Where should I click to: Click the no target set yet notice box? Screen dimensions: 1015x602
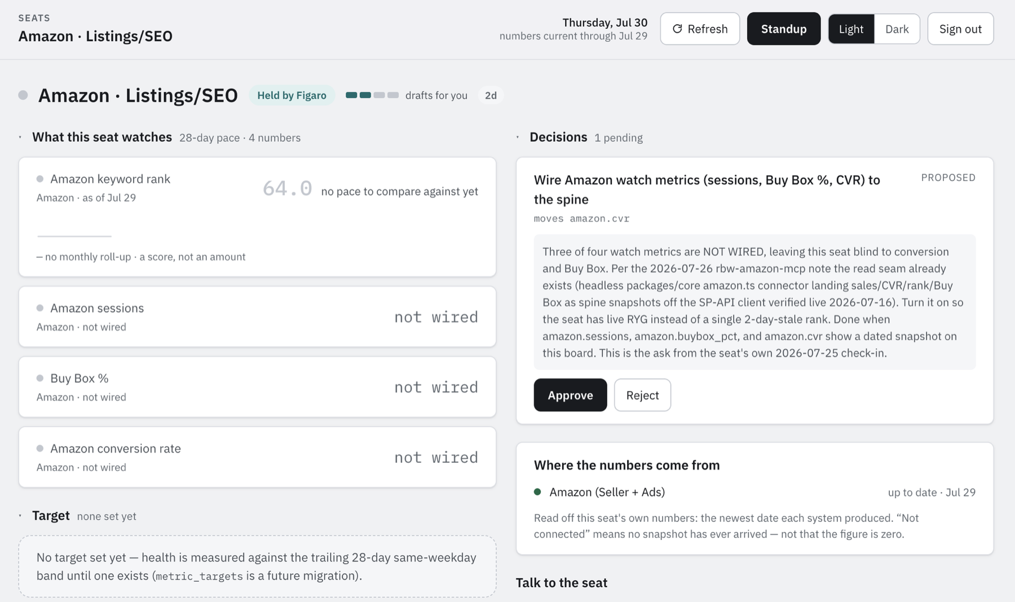pyautogui.click(x=257, y=566)
